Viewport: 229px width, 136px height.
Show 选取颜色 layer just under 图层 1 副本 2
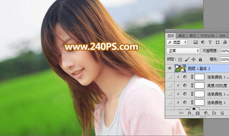[x=170, y=77]
